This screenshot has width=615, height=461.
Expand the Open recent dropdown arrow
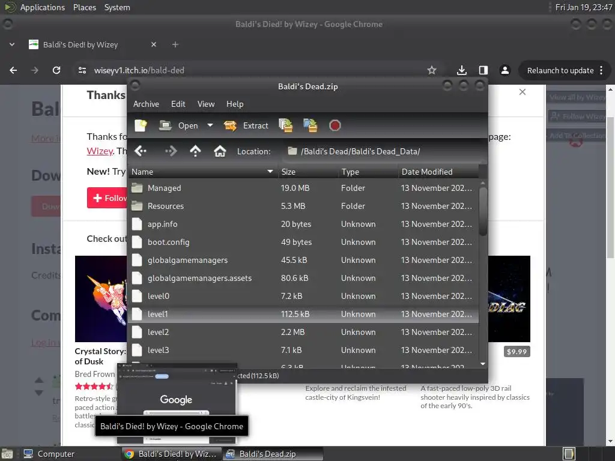(210, 125)
